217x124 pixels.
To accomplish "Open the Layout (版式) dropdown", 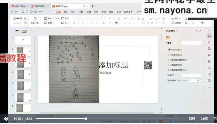I will pos(49,23).
